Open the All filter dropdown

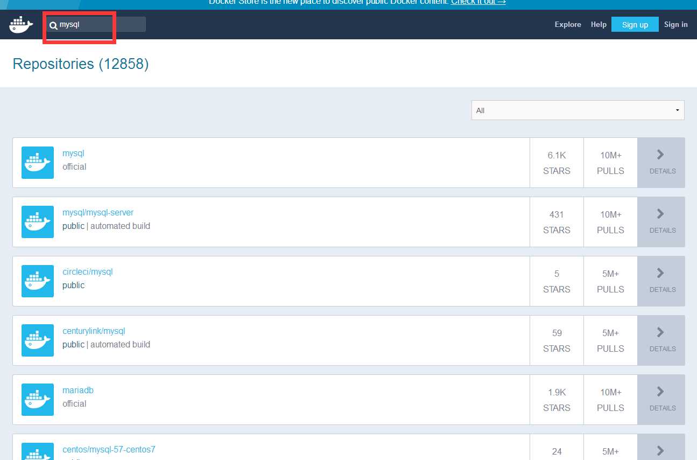click(x=578, y=110)
